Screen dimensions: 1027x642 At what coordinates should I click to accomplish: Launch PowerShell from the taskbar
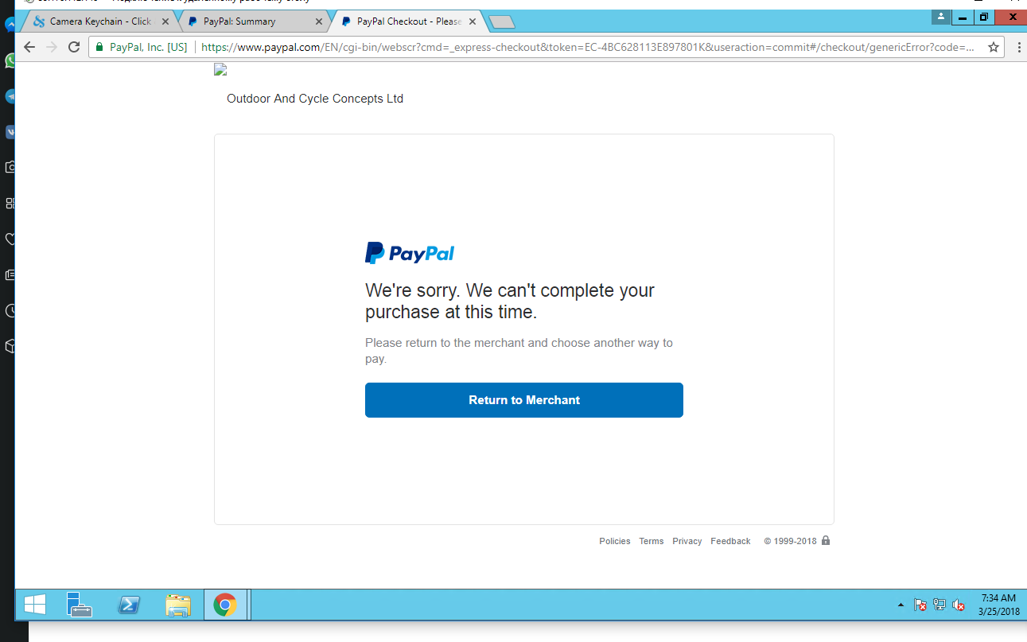[x=129, y=605]
